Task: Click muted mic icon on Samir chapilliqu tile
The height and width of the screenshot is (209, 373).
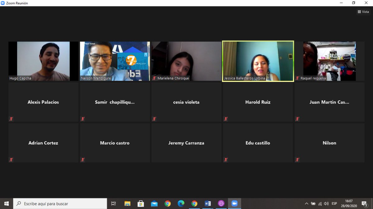Action: pyautogui.click(x=83, y=119)
